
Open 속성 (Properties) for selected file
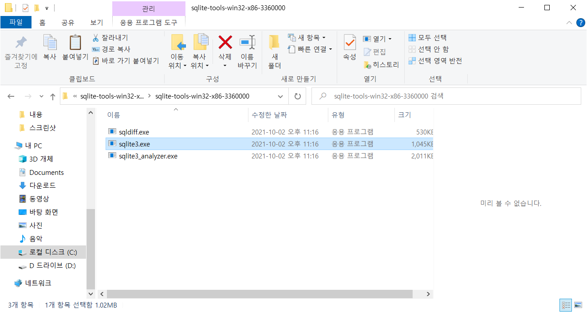(x=350, y=48)
